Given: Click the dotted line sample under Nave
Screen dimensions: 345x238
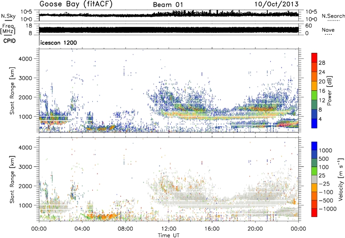Looking at the screenshot, I should [328, 35].
